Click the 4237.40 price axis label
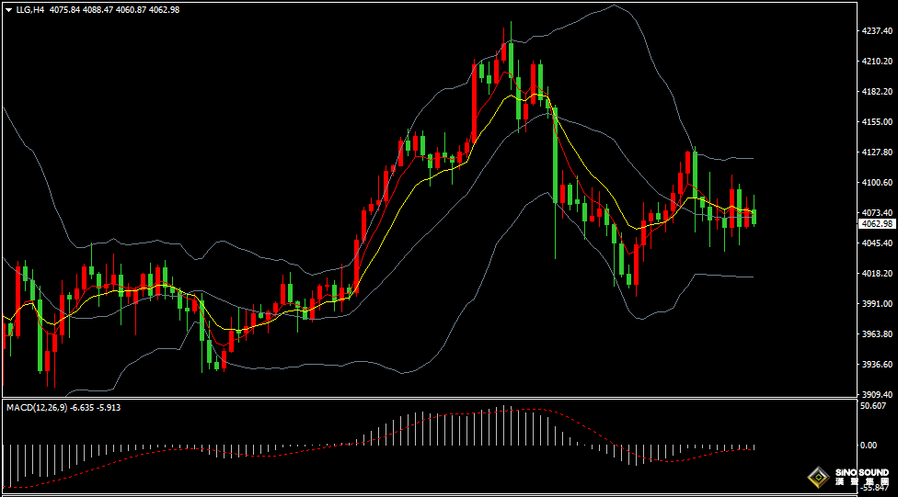The image size is (898, 497). tap(876, 31)
